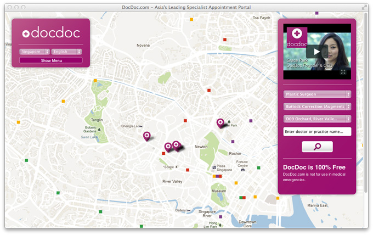Click the Show Menu button

[x=51, y=60]
